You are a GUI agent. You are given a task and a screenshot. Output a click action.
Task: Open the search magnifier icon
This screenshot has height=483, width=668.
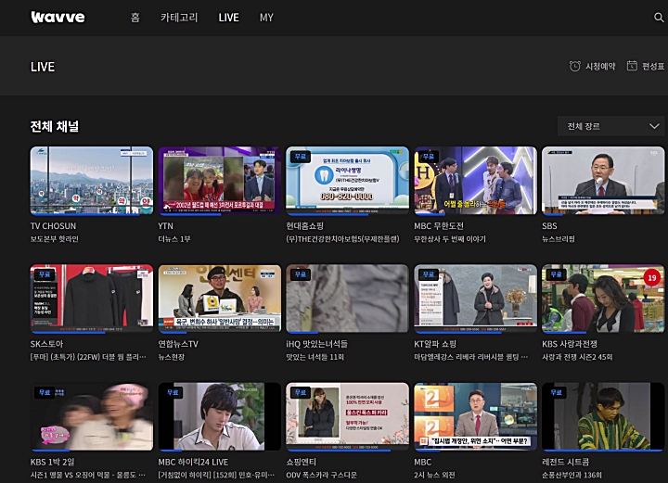pos(659,18)
